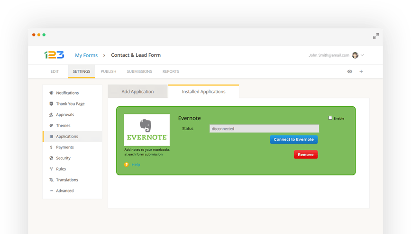Select the Installed Applications tab

(204, 92)
